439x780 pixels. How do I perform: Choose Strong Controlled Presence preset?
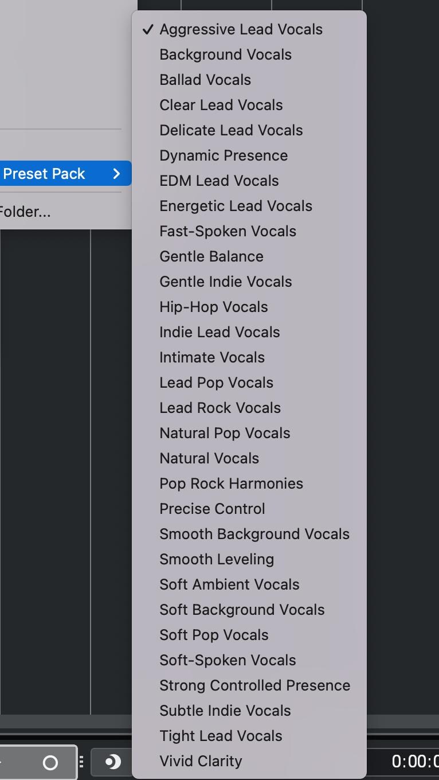point(254,685)
